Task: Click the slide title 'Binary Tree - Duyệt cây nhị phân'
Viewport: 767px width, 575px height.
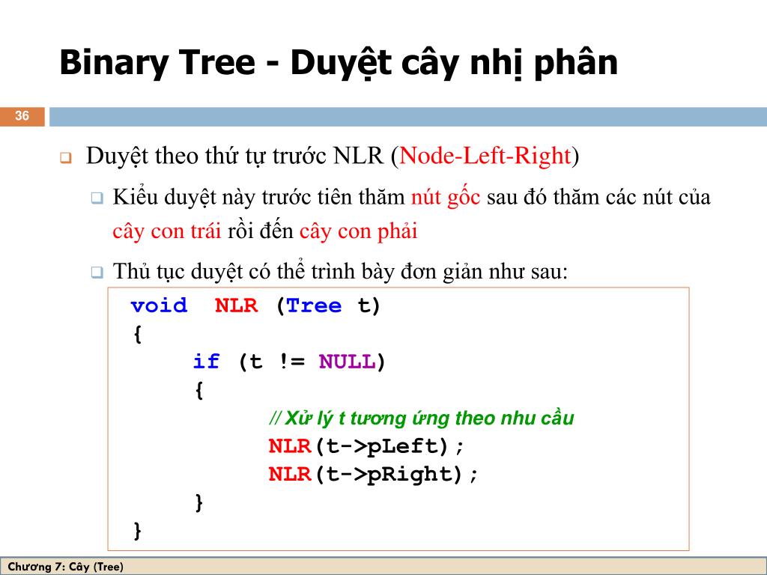Action: click(x=339, y=64)
